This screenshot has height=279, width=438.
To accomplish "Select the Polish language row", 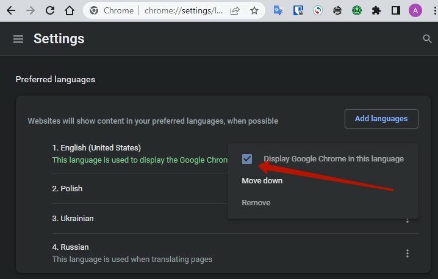I will click(x=67, y=189).
